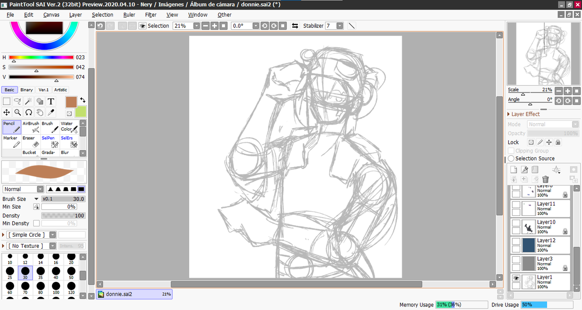Switch to the Artistic brush tab
The image size is (582, 310).
pyautogui.click(x=60, y=90)
